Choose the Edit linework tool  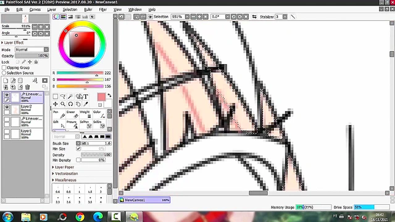(59, 124)
